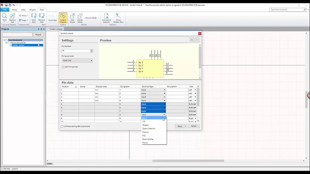Viewport: 310px width, 174px height.
Task: Click the Save All icon in title bar
Action: pyautogui.click(x=10, y=5)
